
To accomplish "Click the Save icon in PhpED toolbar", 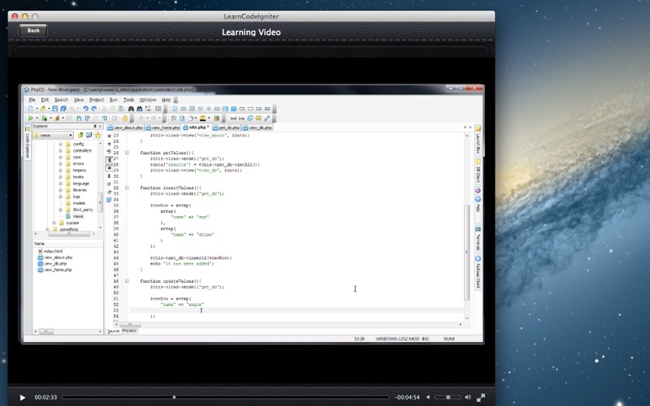I will [x=54, y=109].
